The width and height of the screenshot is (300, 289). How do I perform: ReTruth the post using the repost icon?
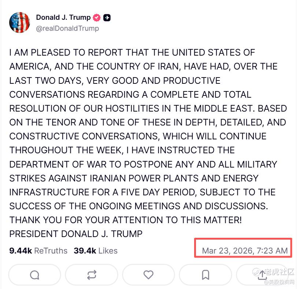(92, 275)
